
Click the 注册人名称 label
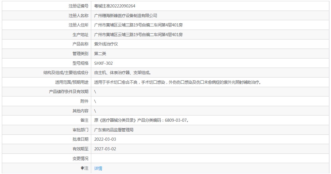(78, 16)
